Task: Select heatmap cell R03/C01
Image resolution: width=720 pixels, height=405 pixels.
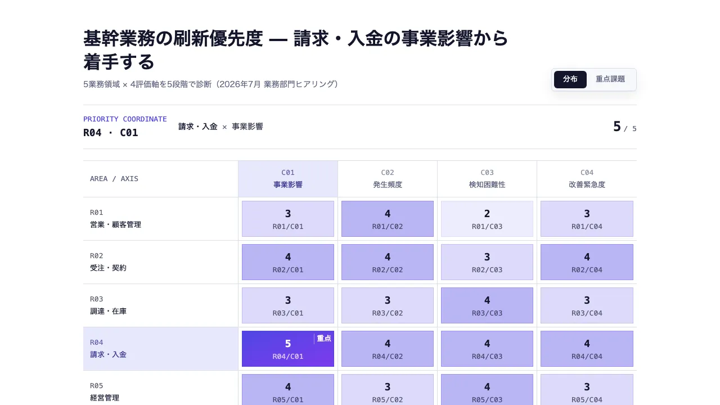Action: click(x=288, y=305)
